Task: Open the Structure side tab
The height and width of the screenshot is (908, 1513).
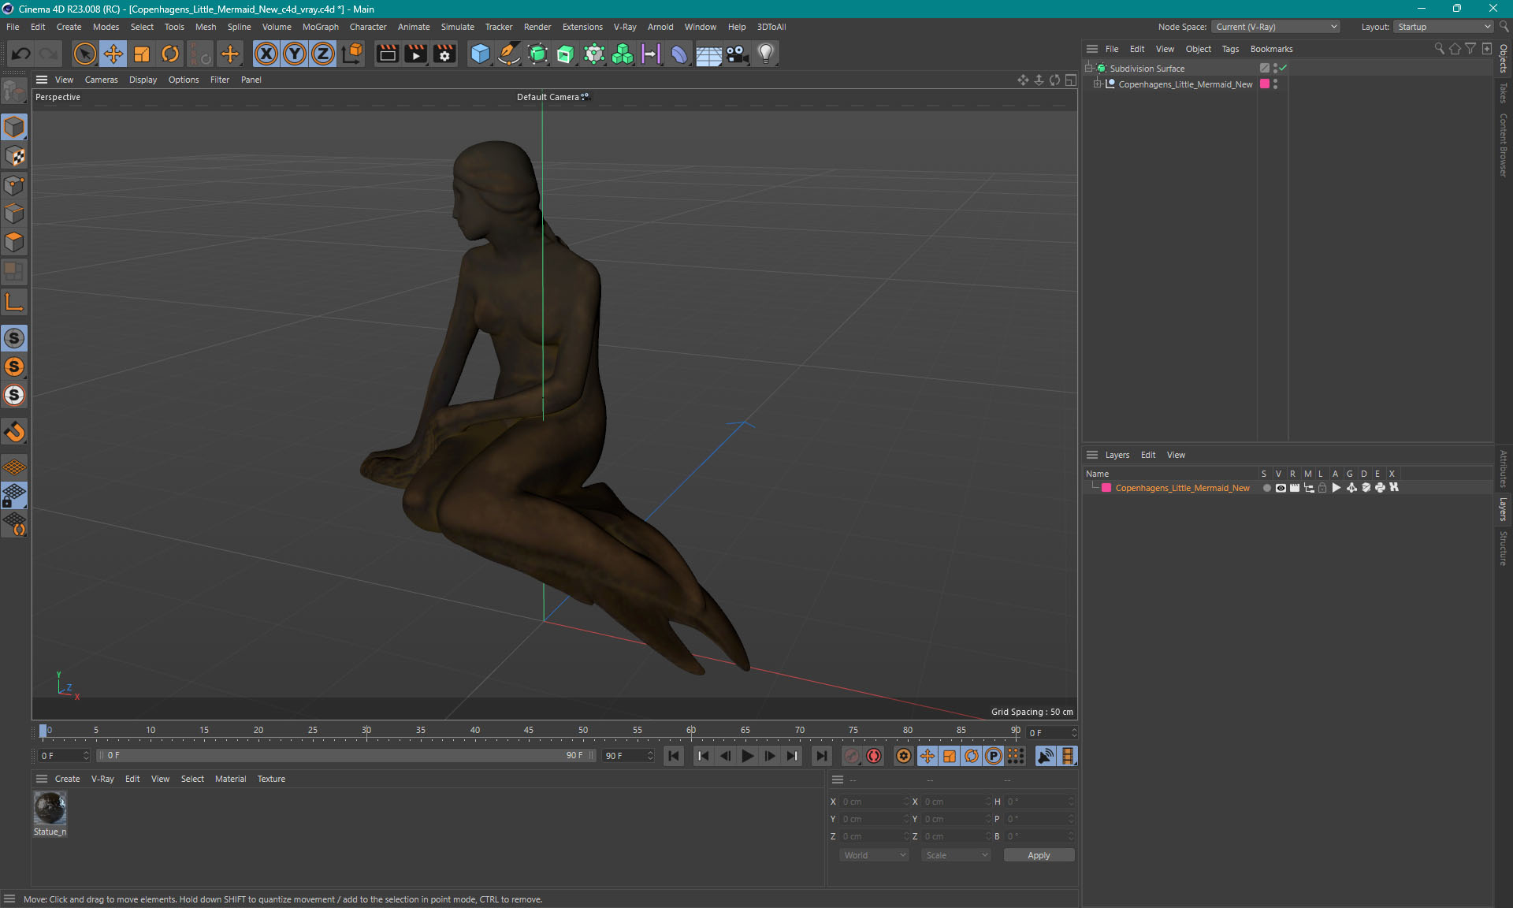Action: click(1504, 548)
